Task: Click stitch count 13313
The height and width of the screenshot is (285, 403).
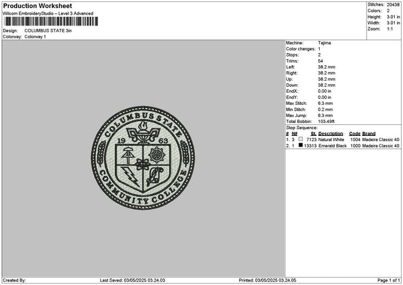Action: coord(310,146)
